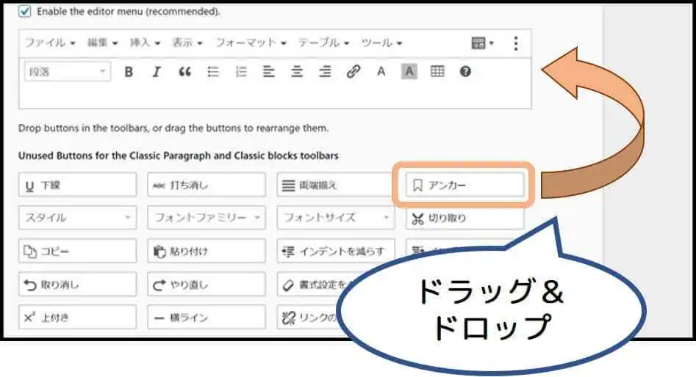Expand the フォントサイズ dropdown
696x377 pixels.
coord(336,218)
